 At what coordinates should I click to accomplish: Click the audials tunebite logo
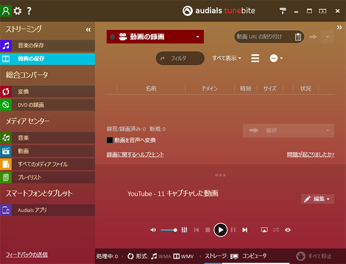pos(219,11)
